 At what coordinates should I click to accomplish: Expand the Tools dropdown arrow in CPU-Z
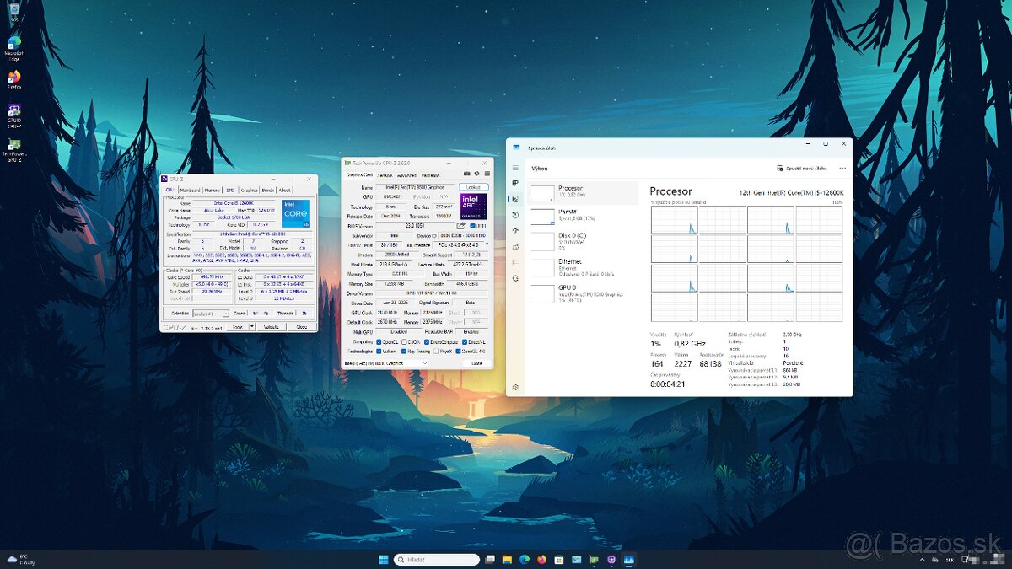coord(251,327)
